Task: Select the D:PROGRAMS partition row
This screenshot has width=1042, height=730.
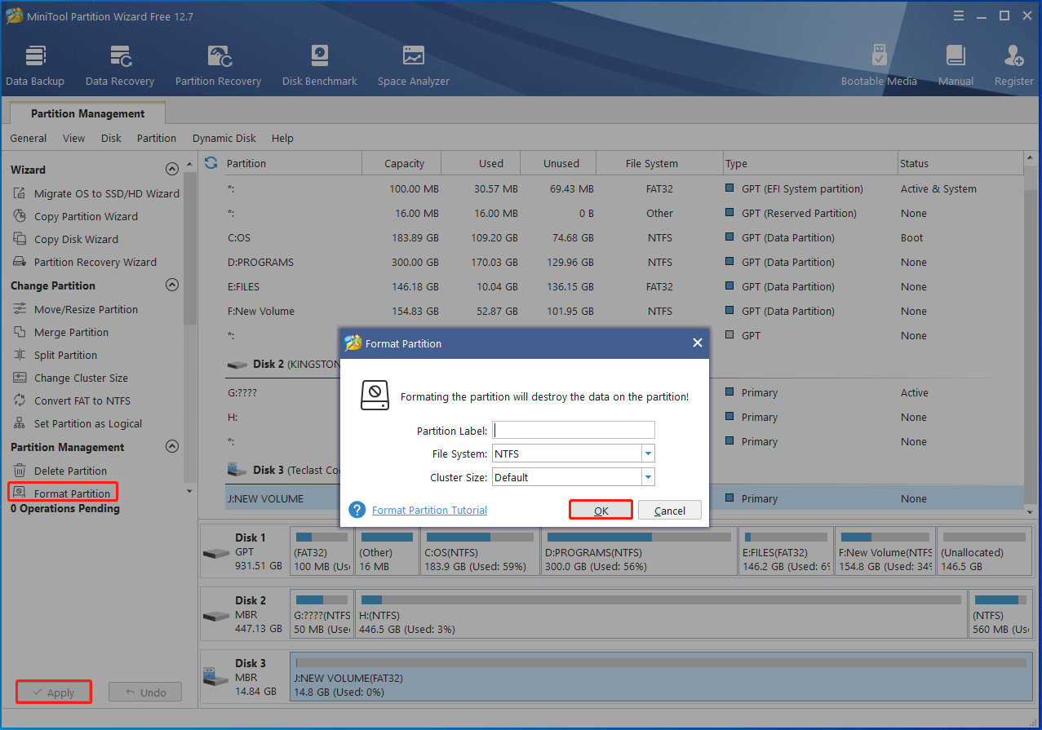Action: (623, 262)
